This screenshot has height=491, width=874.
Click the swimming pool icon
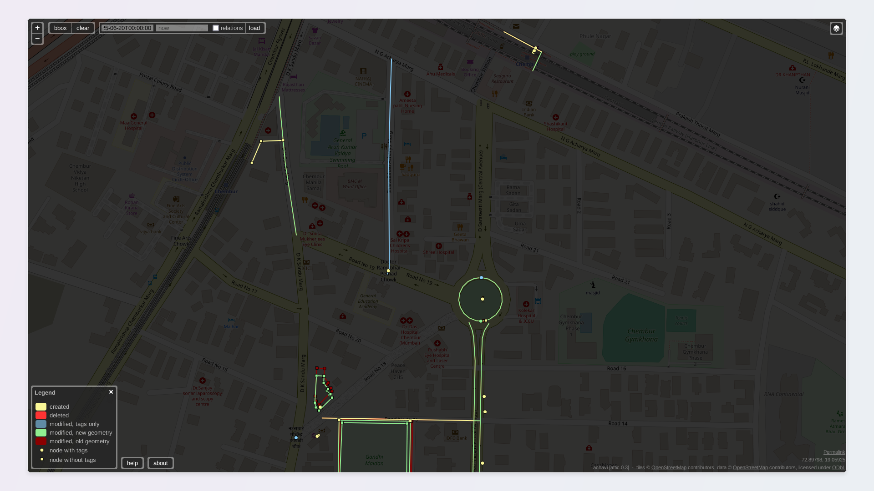tap(343, 133)
